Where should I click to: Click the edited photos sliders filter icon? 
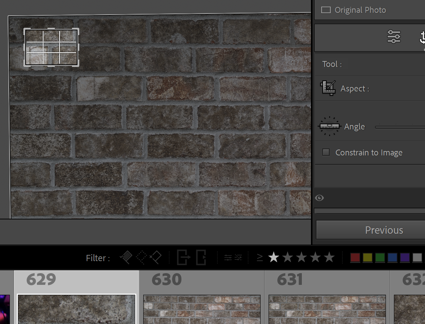tap(228, 258)
